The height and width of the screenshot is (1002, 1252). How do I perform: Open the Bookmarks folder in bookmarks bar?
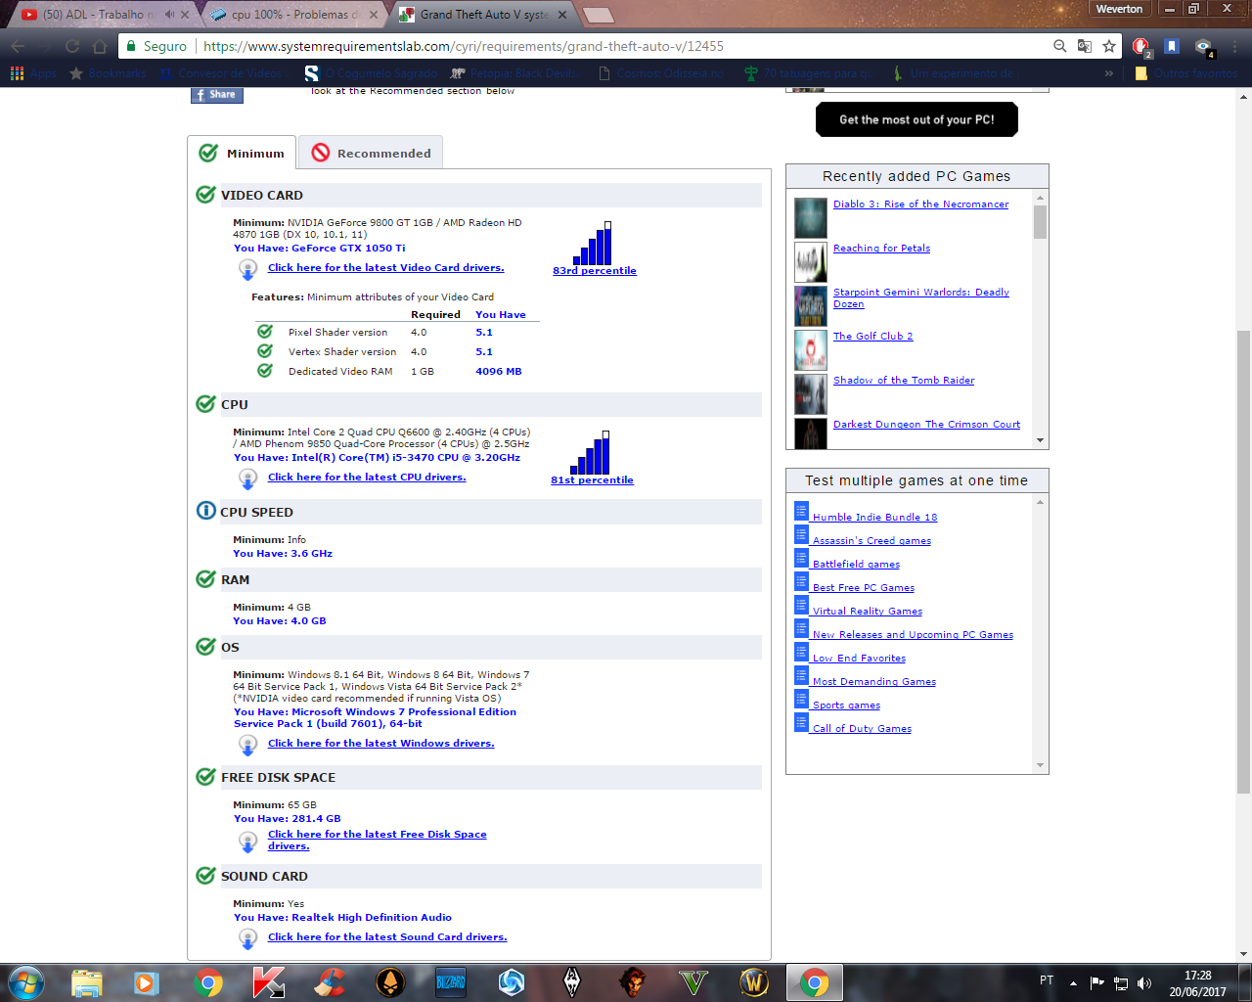(107, 73)
